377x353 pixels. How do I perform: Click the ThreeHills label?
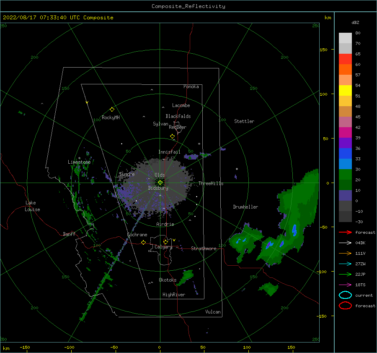pos(211,183)
